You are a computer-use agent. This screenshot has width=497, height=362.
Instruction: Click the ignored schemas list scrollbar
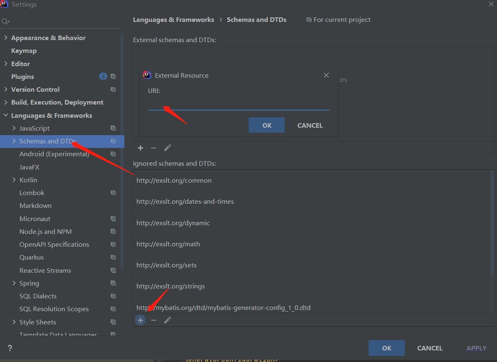tap(492, 223)
